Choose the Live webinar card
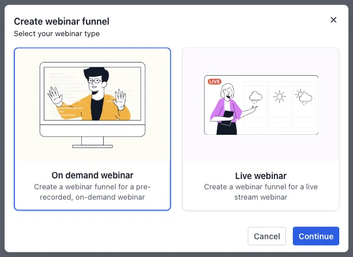This screenshot has width=353, height=257. tap(261, 129)
